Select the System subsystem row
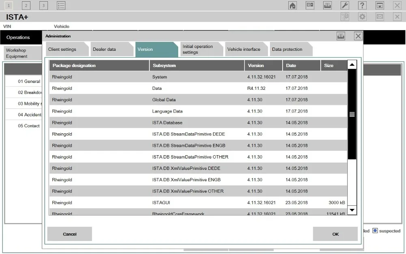Screen dimensions: 406x254 coord(198,77)
